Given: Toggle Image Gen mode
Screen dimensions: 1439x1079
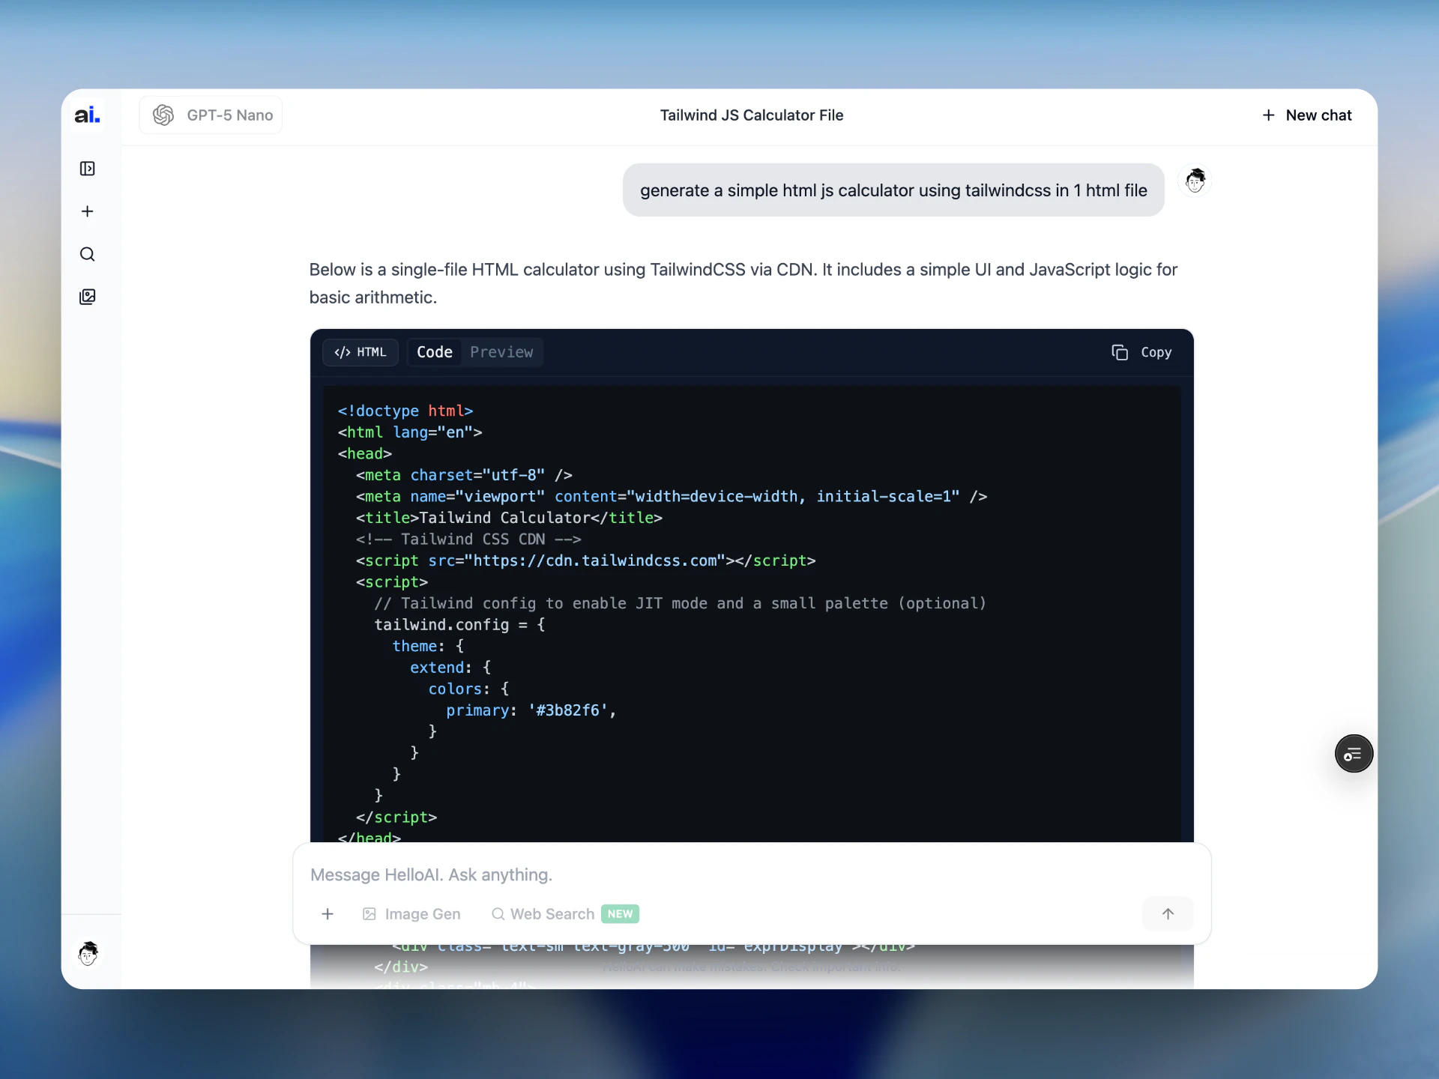Looking at the screenshot, I should (411, 913).
